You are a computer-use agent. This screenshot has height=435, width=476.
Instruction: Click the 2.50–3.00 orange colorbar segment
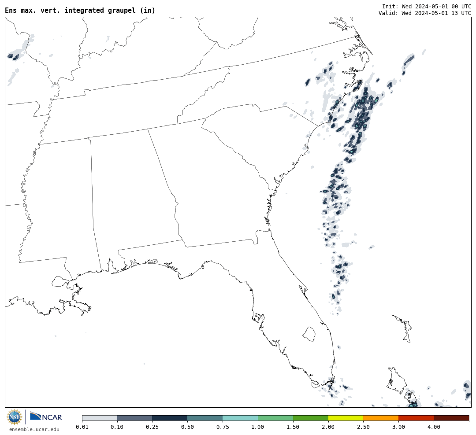pyautogui.click(x=381, y=418)
